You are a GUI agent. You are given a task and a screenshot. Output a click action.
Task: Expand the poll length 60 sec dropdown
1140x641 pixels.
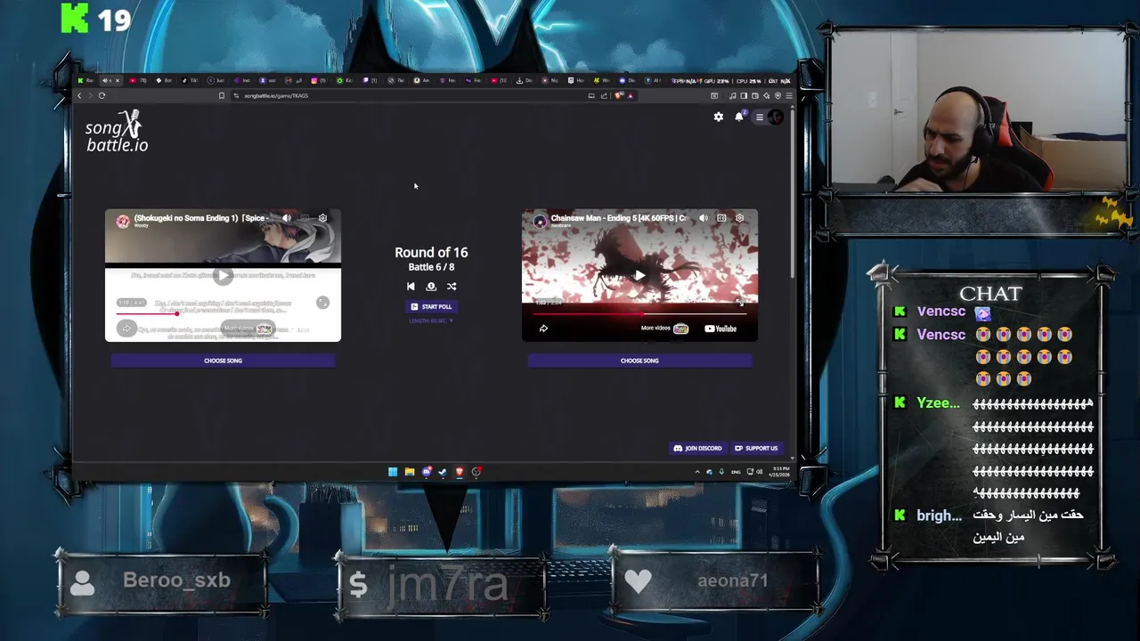click(431, 320)
